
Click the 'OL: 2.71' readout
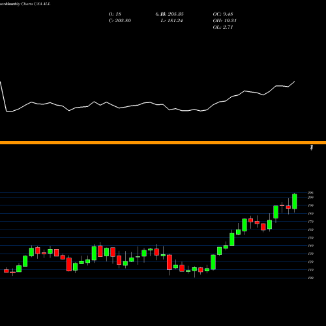pyautogui.click(x=223, y=27)
